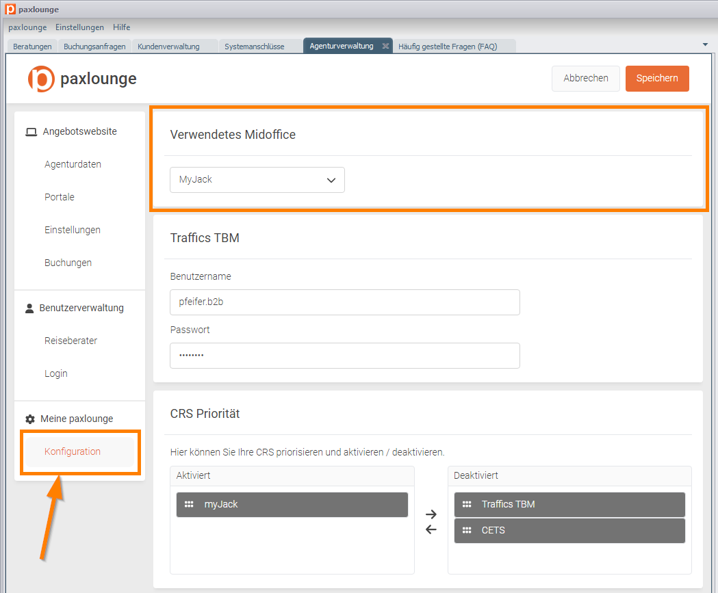Open sidebar Einstellungen under Angebotswebsite

pos(73,230)
